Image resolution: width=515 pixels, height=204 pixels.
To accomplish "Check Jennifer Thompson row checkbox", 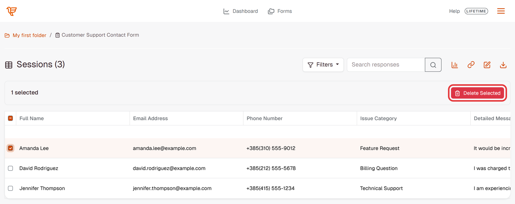I will 11,188.
